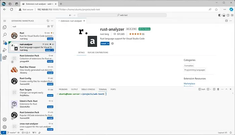Open the Programming Languages category tag
This screenshot has width=235, height=135.
[195, 70]
